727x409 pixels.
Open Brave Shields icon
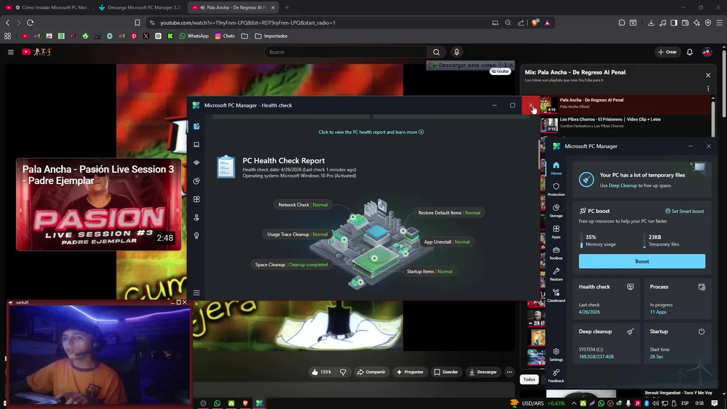click(534, 23)
